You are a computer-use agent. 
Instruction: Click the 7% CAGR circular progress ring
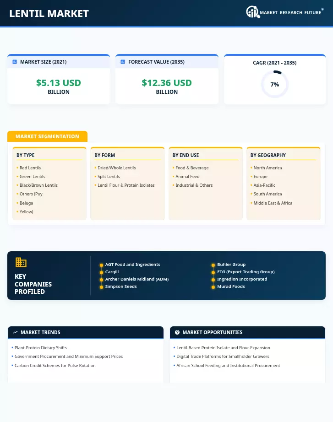pyautogui.click(x=275, y=84)
